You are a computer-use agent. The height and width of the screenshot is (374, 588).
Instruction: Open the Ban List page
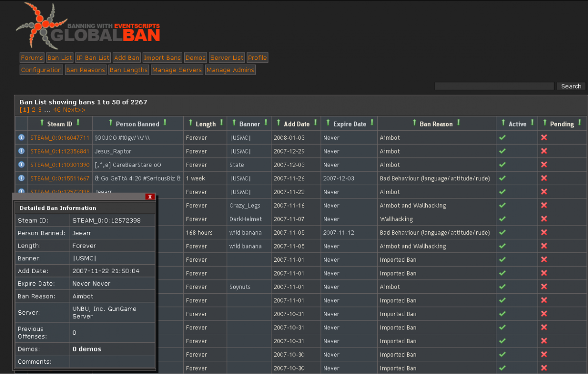coord(60,58)
